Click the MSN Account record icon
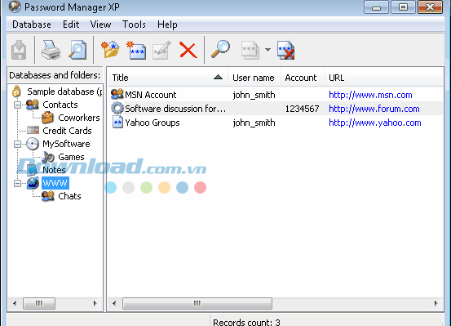 (x=117, y=94)
